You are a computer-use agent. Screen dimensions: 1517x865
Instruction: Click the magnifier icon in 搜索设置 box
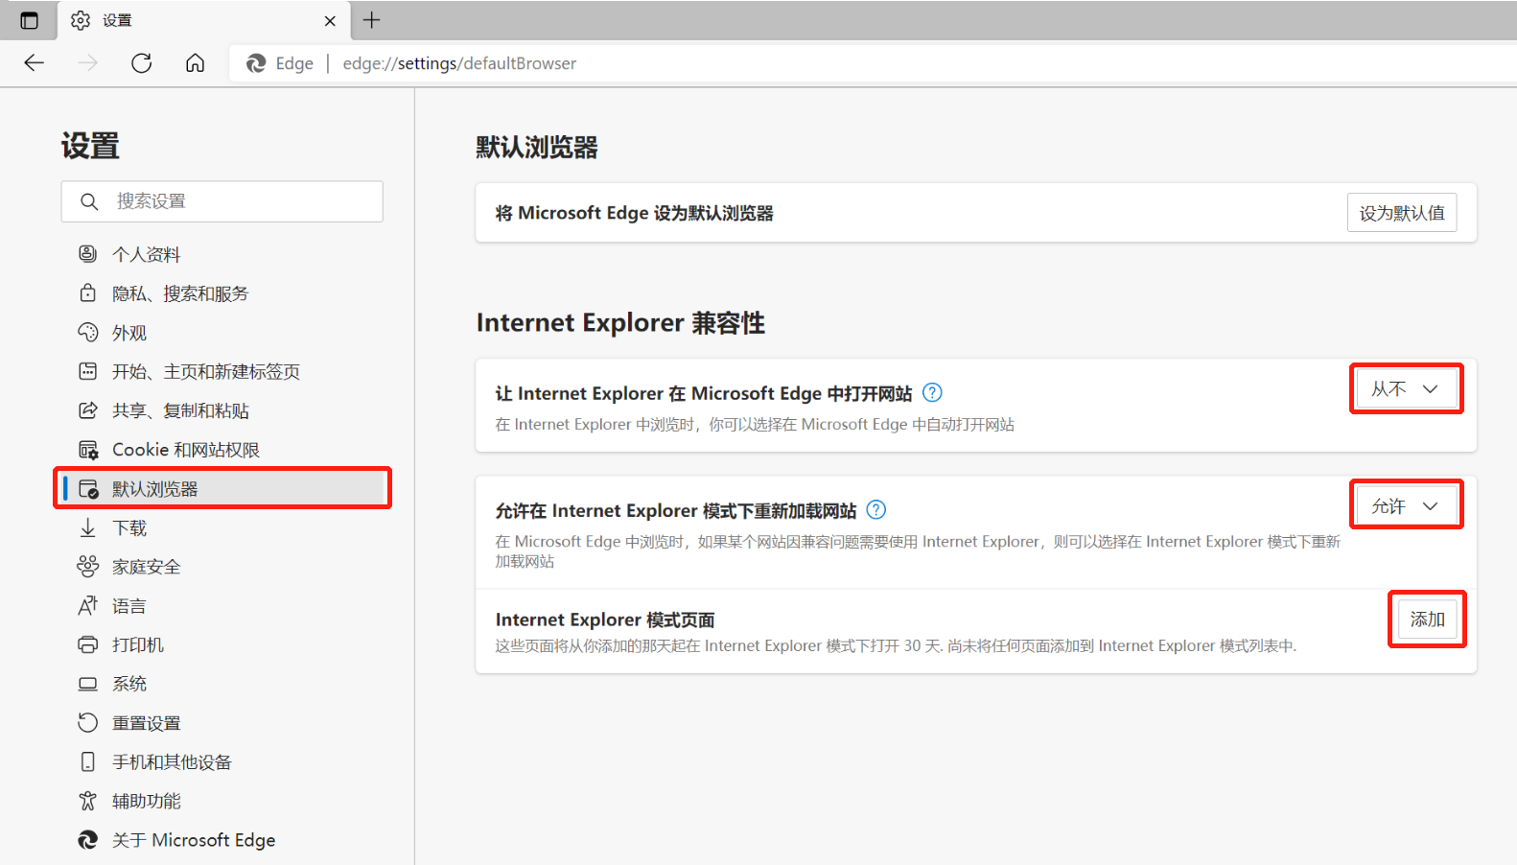89,201
